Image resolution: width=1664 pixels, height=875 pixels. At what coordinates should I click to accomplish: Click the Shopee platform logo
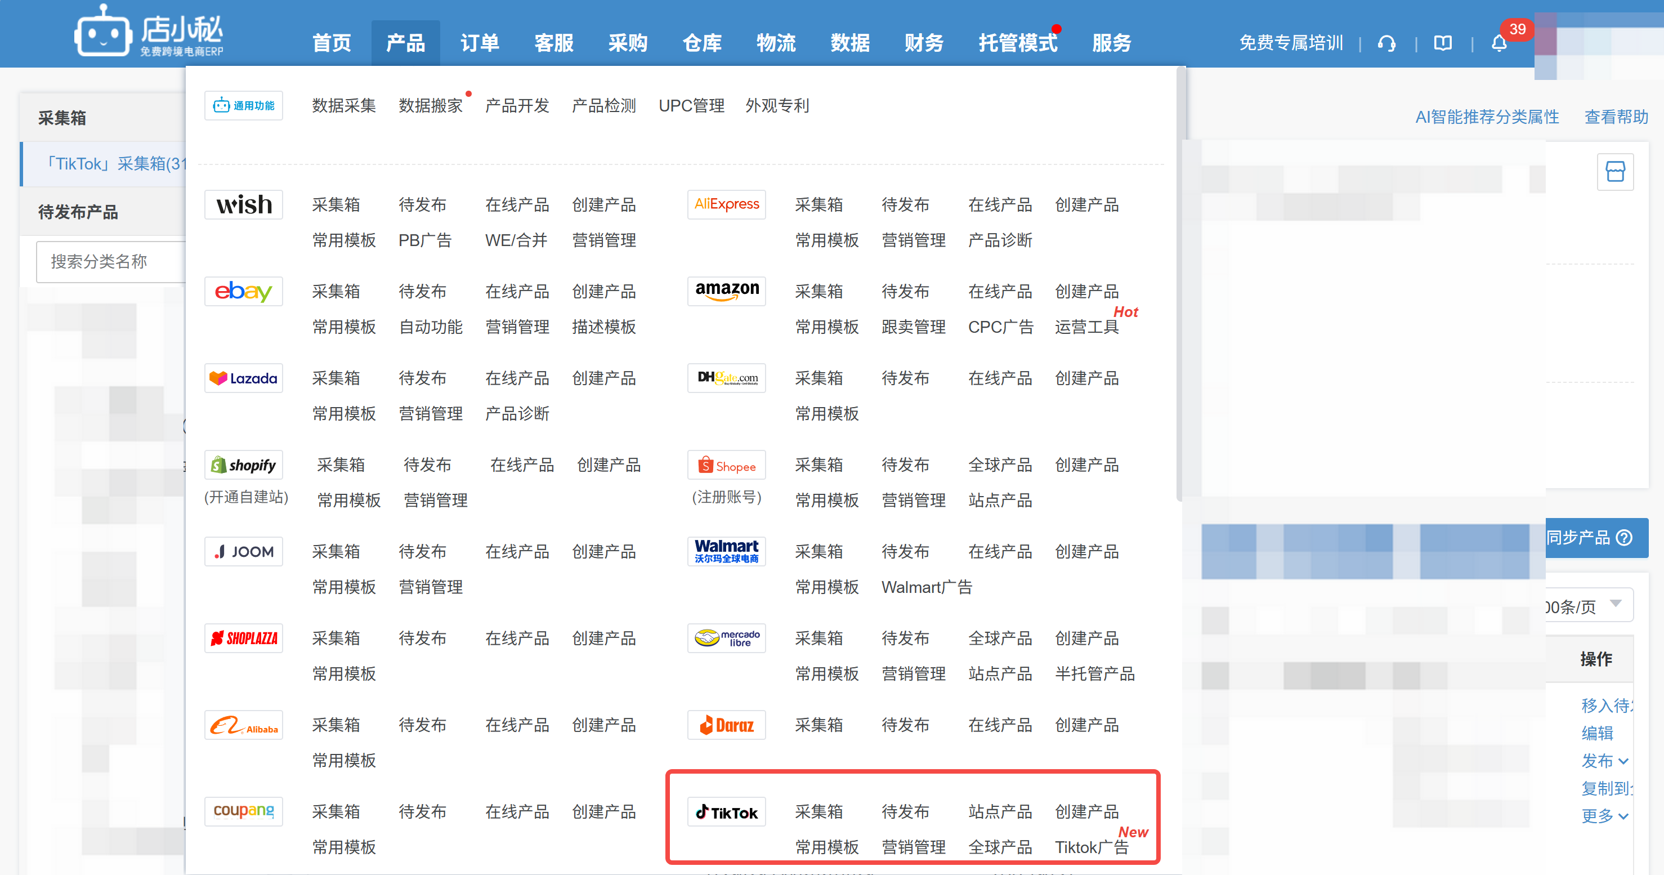(726, 464)
